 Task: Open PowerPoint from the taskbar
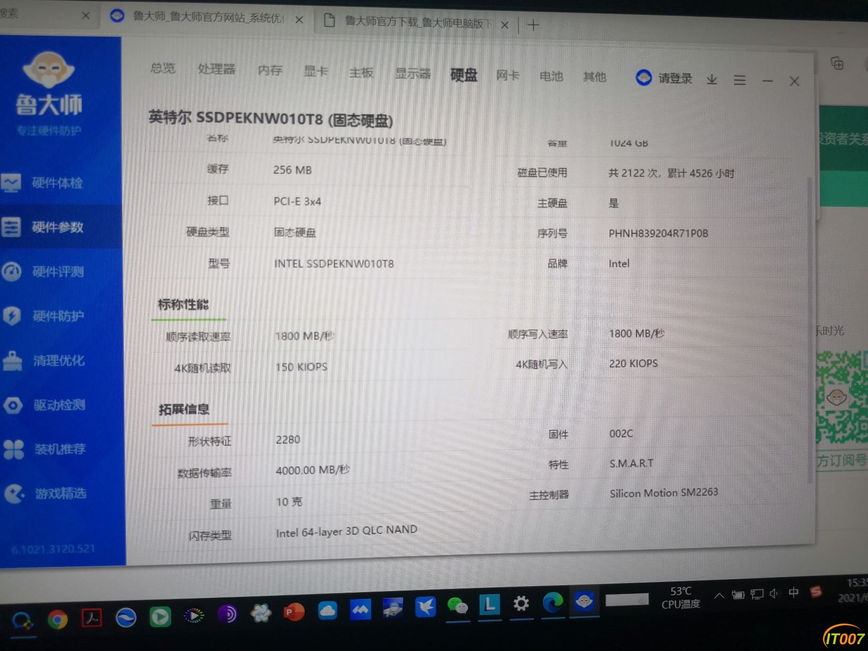293,613
